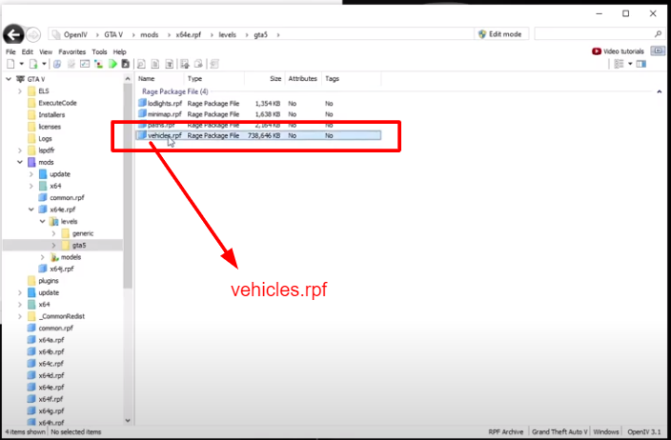Open the Help menu
Screen dimensions: 671x440
pyautogui.click(x=120, y=51)
